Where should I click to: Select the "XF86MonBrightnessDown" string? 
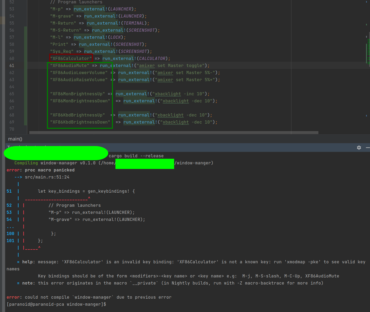tap(80, 101)
